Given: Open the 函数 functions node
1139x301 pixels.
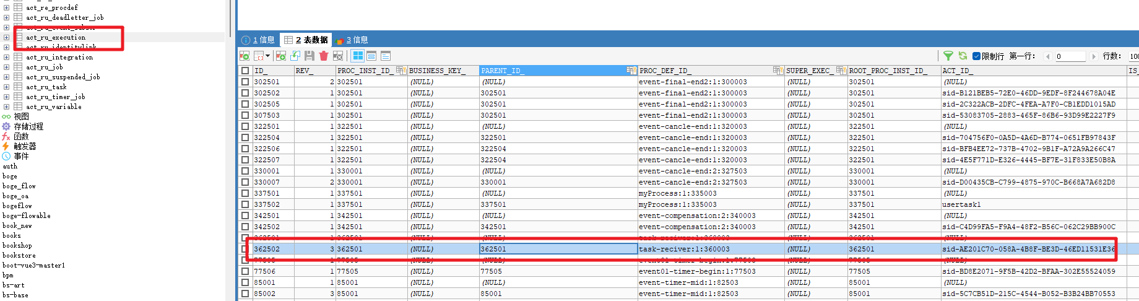Looking at the screenshot, I should point(21,136).
